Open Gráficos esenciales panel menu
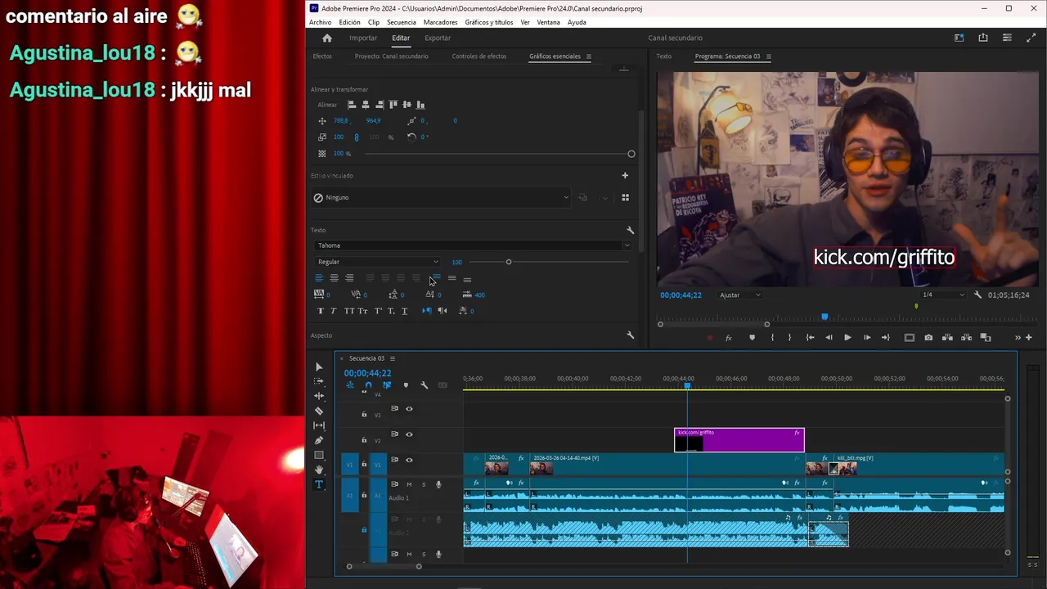 588,56
